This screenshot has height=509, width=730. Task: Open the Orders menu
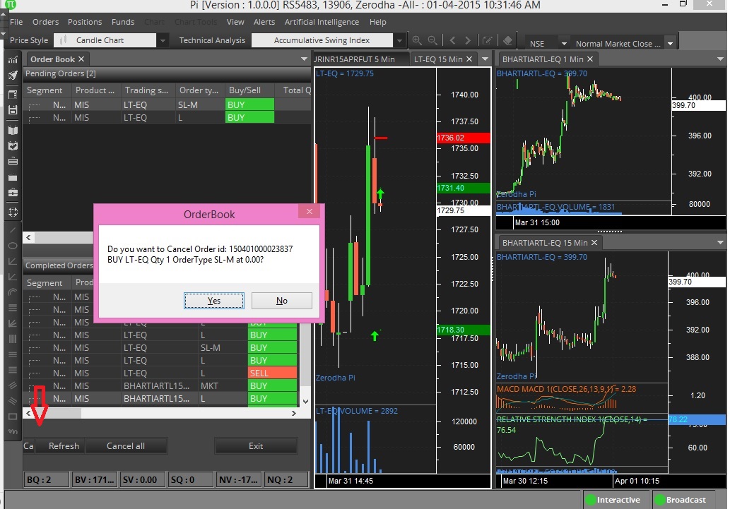(x=46, y=22)
